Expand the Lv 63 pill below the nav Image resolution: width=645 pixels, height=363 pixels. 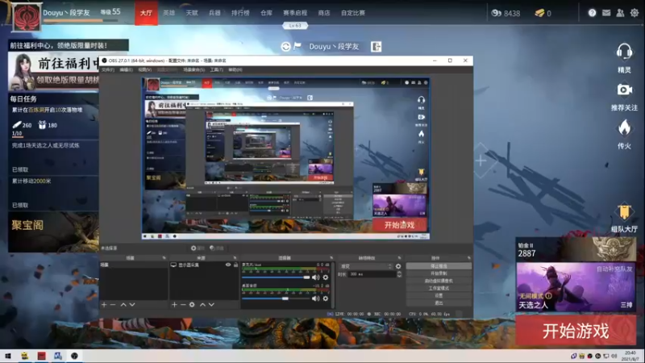pos(295,26)
